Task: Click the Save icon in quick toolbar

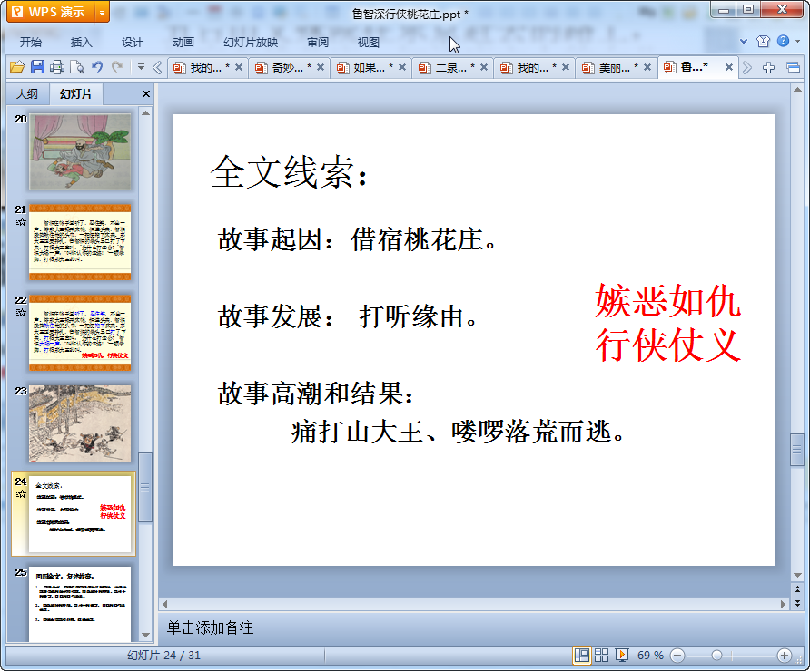Action: point(37,67)
